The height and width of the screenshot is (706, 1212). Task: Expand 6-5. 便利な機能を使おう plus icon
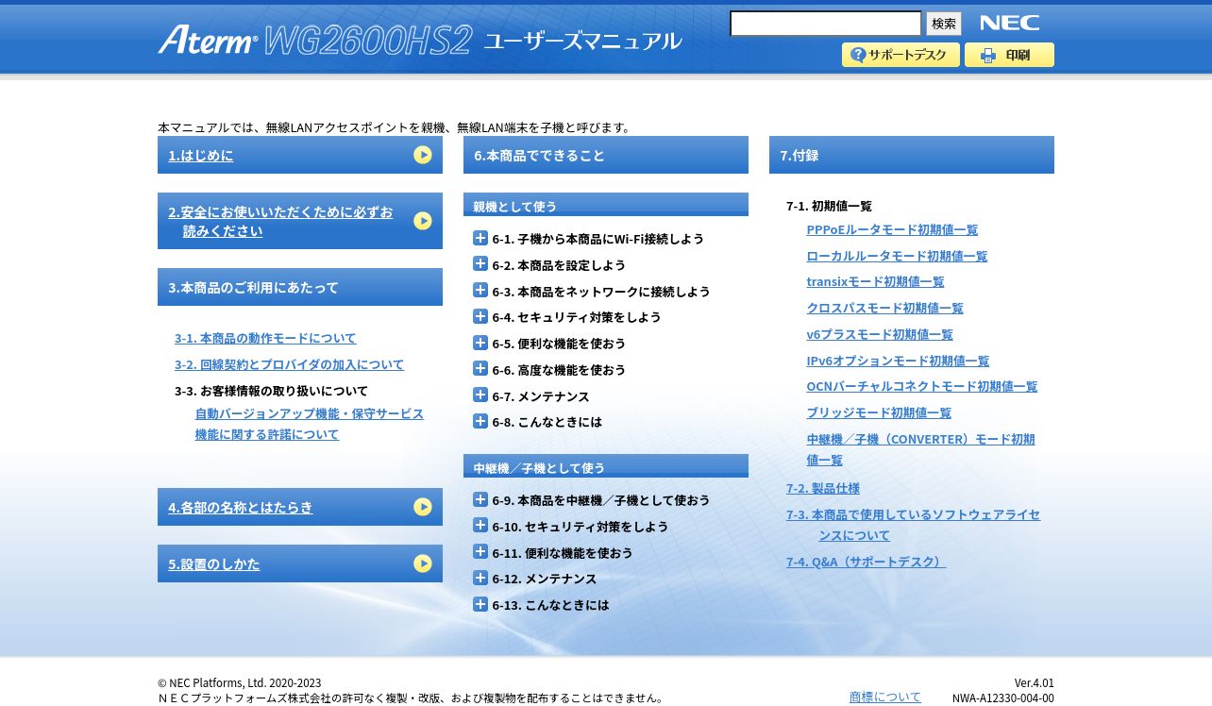480,343
